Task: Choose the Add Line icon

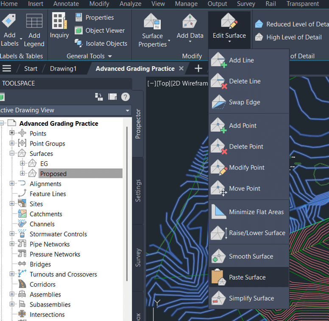Action: click(x=219, y=60)
